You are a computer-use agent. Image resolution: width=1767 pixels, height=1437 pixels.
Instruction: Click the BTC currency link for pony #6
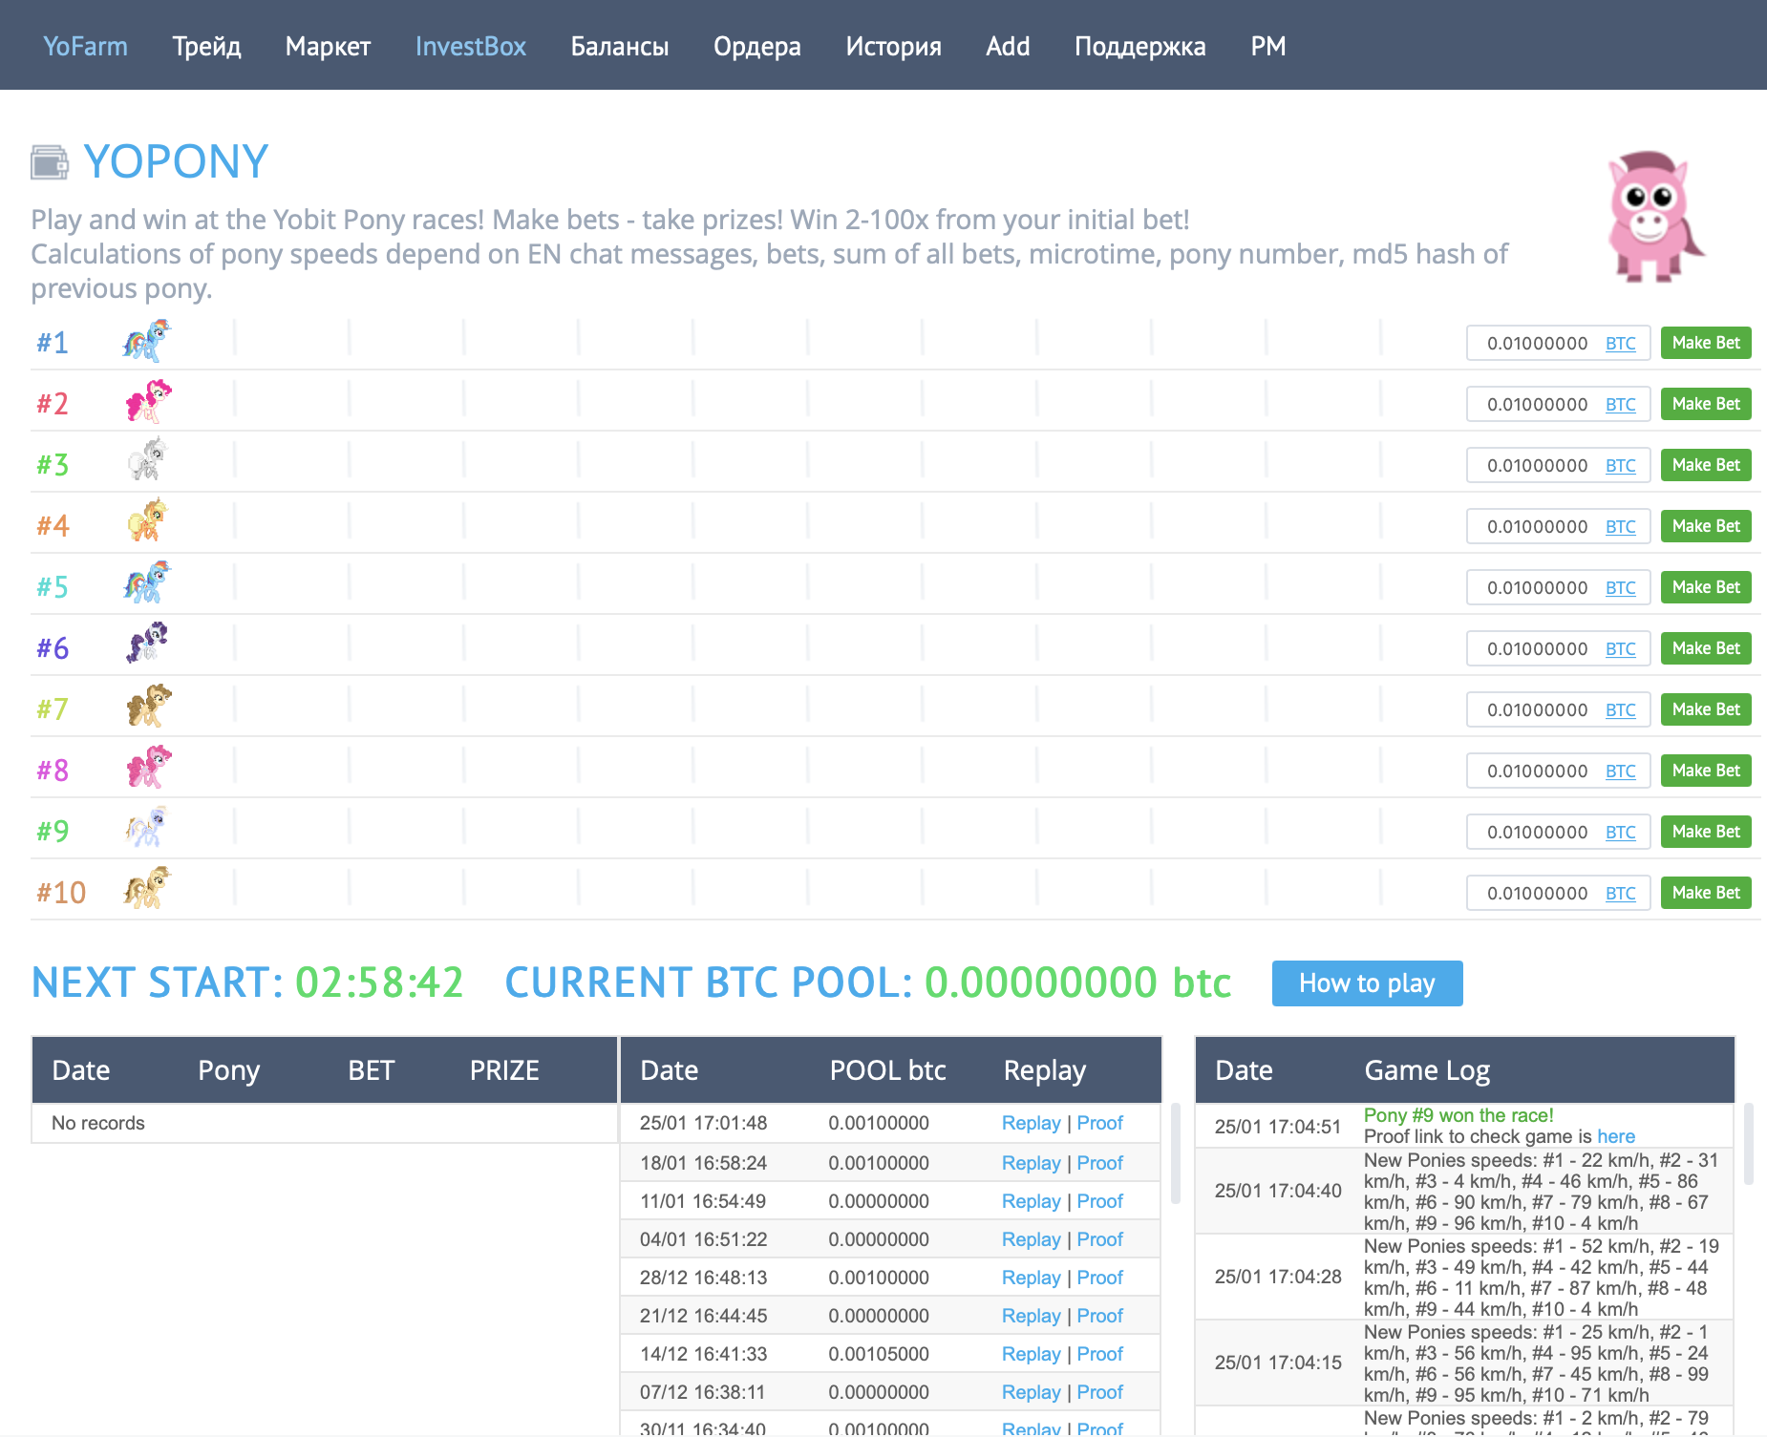point(1620,649)
